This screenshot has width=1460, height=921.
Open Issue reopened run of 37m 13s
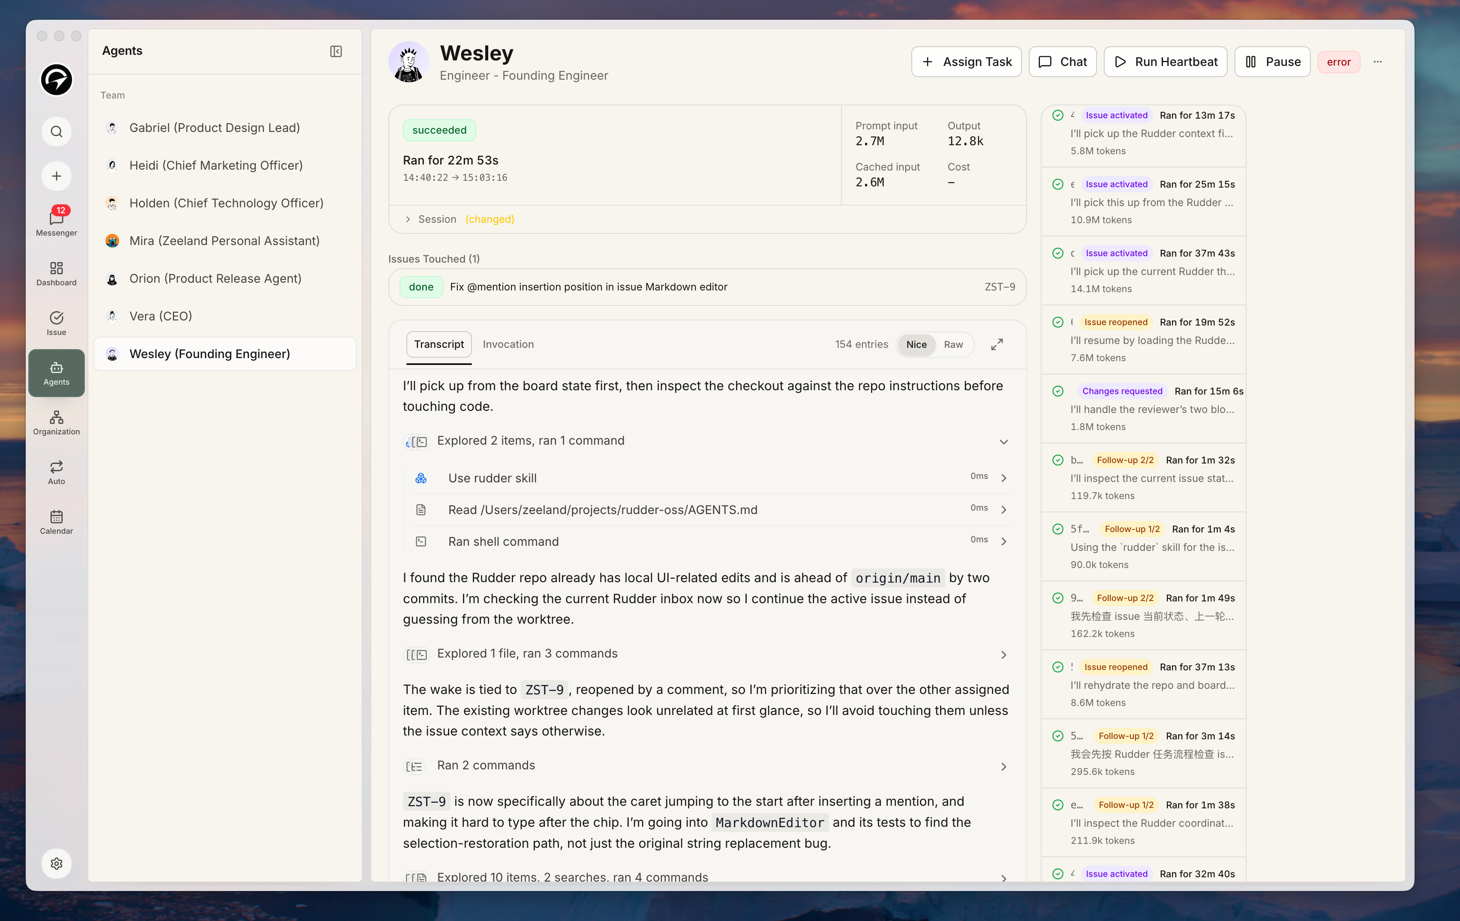(1144, 685)
